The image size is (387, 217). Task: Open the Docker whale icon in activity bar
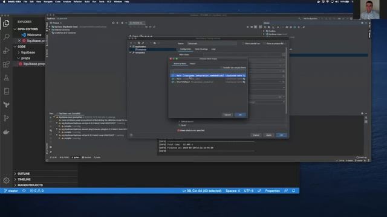tap(6, 132)
